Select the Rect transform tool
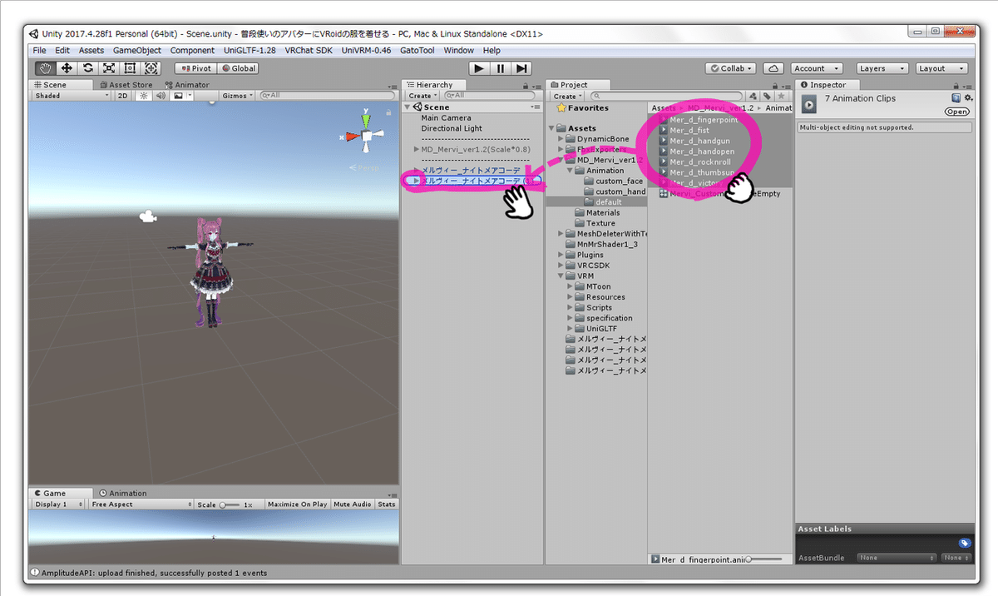Screen dimensions: 998x596 (x=130, y=68)
